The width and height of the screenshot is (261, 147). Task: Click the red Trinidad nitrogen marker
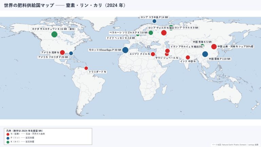pos(86,68)
